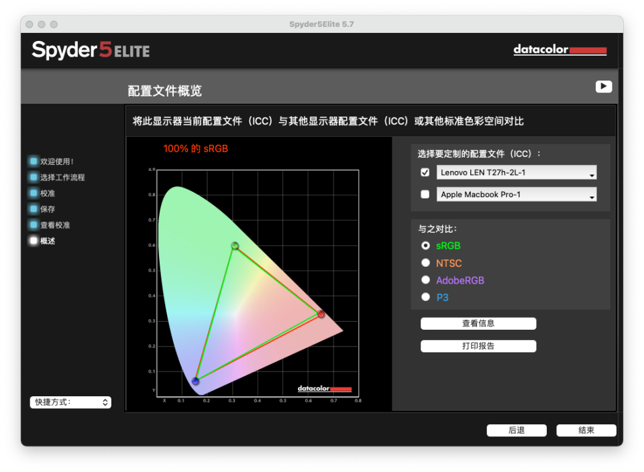Click the 后退 back button
This screenshot has width=644, height=472.
(x=517, y=430)
